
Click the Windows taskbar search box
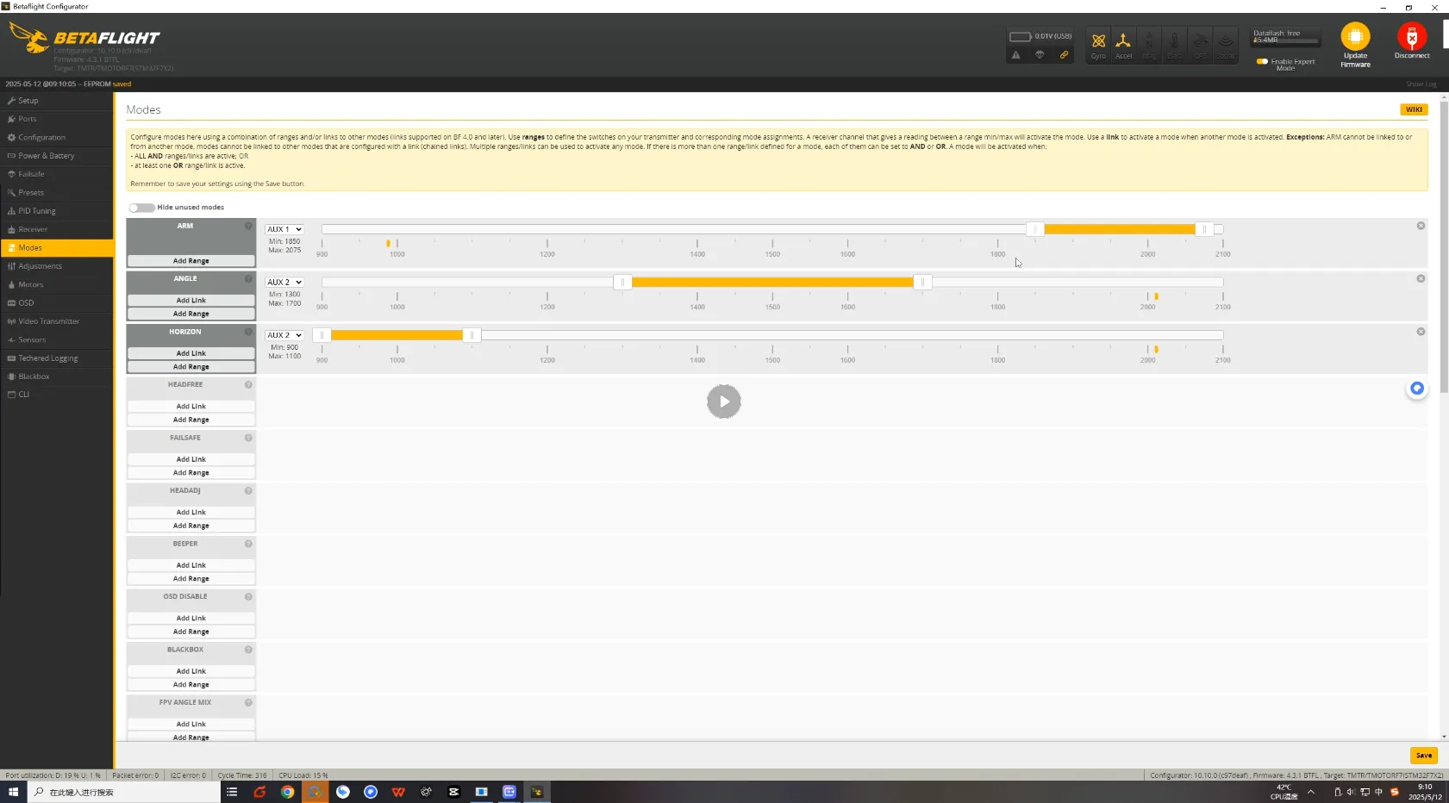click(x=123, y=792)
